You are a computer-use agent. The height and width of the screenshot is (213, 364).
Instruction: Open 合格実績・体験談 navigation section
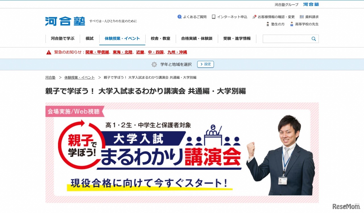[x=197, y=39]
